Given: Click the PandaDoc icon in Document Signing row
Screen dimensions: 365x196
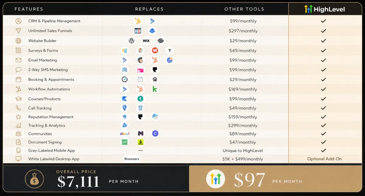Looking at the screenshot, I should (124, 142).
